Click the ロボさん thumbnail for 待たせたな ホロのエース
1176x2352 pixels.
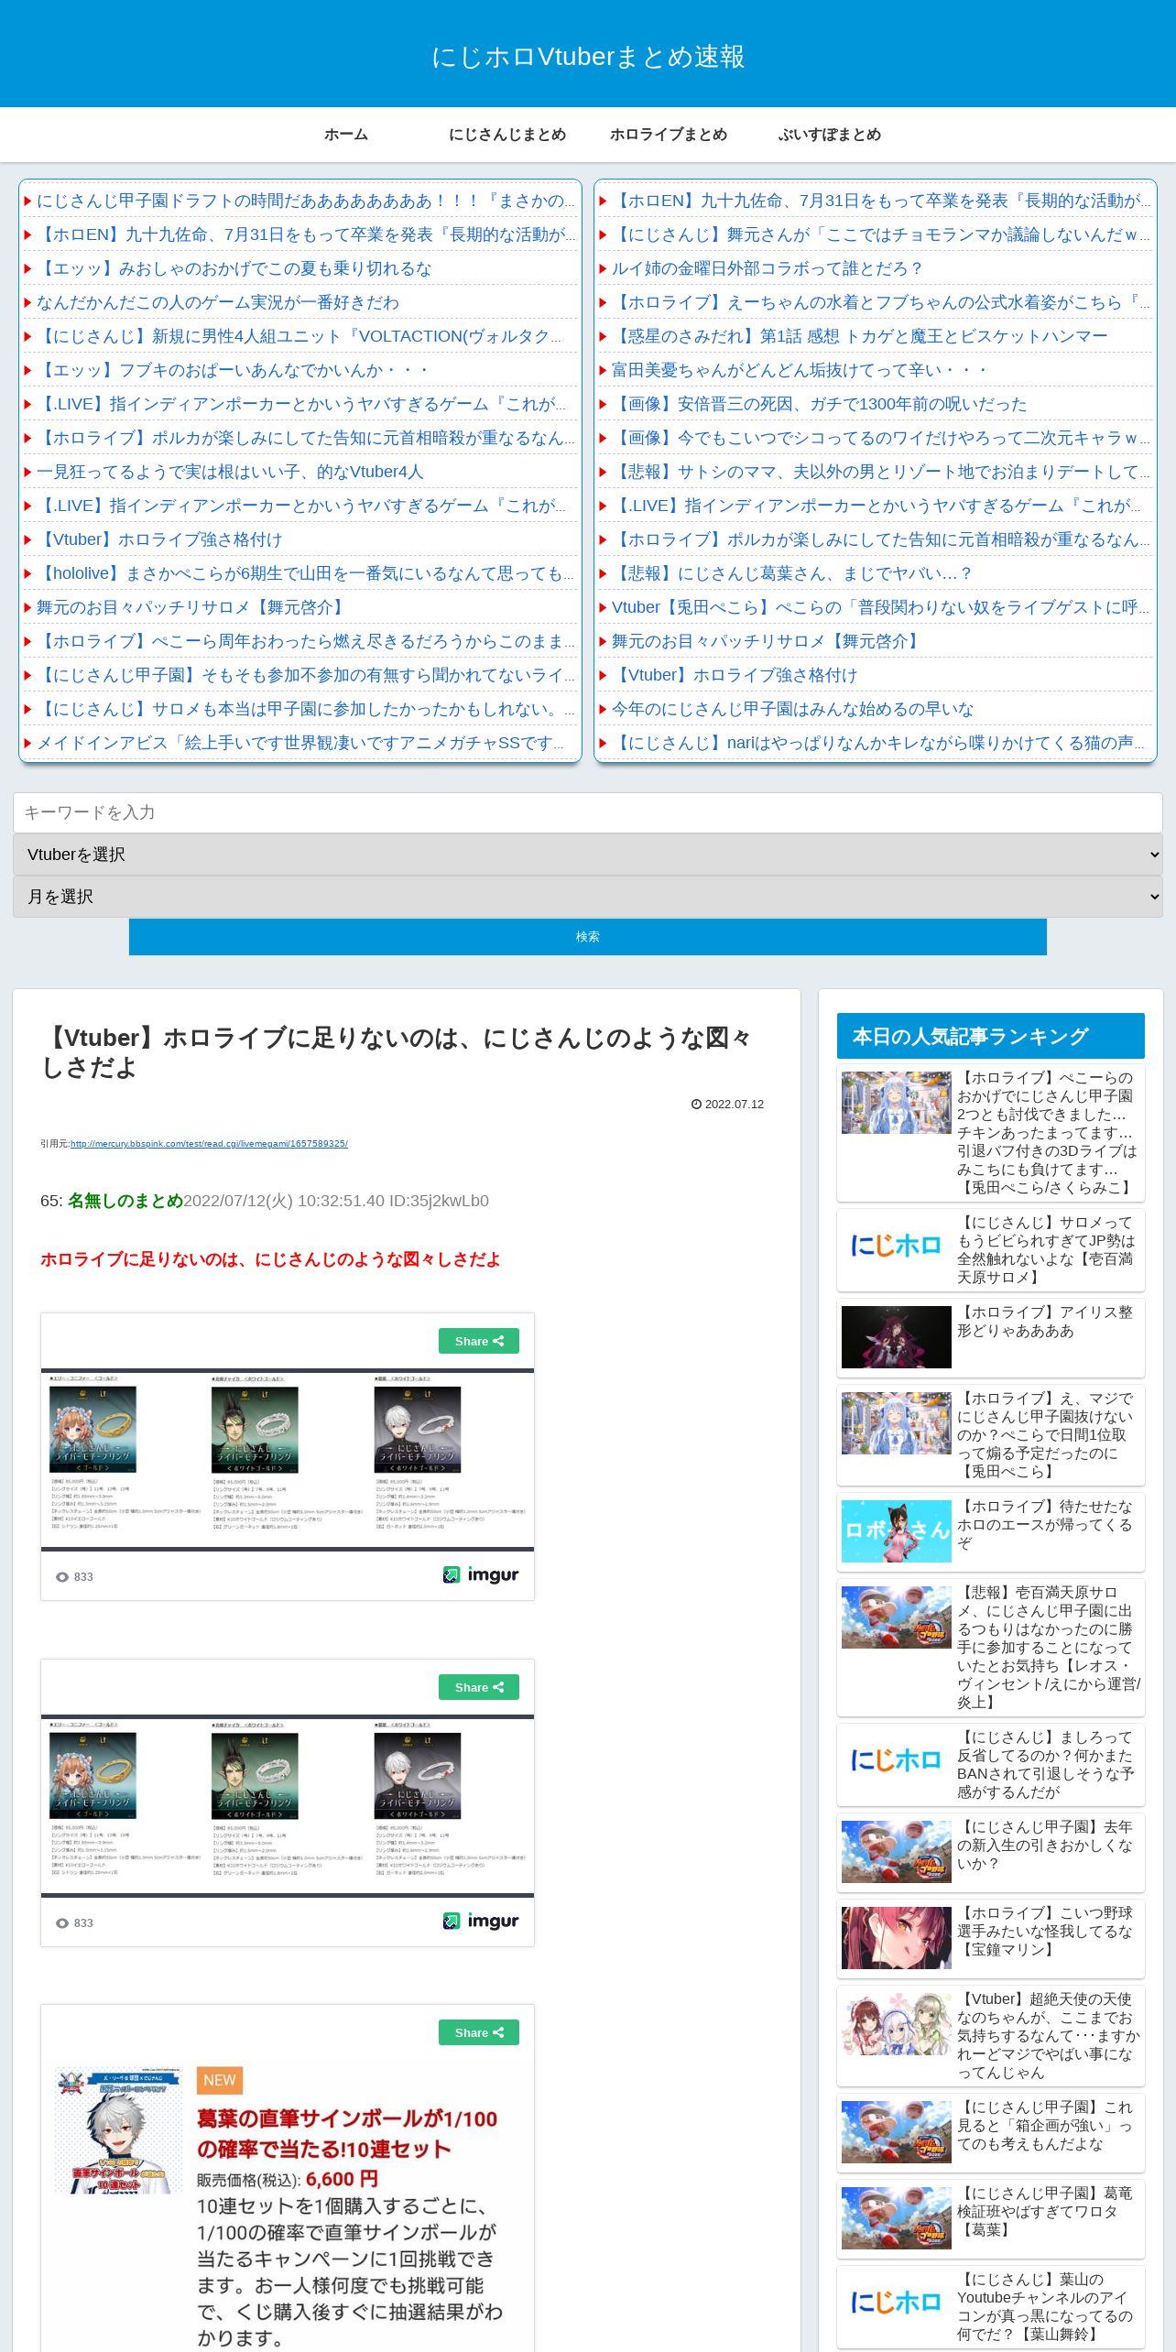tap(897, 1531)
